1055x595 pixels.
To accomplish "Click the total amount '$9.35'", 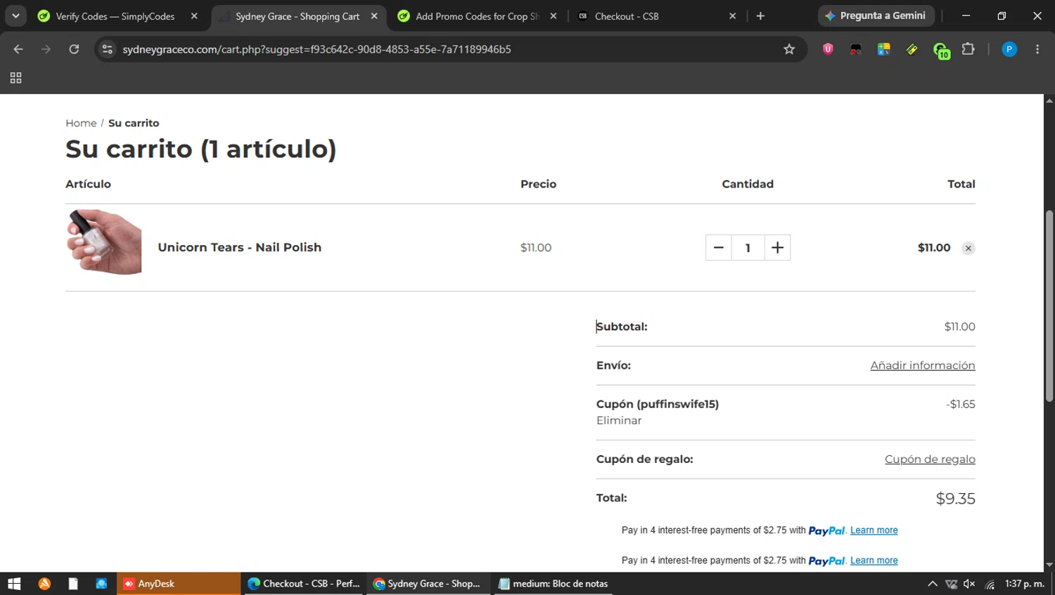I will click(955, 499).
